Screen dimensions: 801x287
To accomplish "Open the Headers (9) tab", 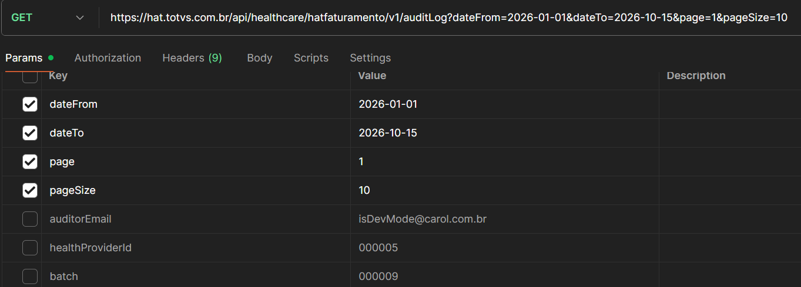I will click(192, 58).
